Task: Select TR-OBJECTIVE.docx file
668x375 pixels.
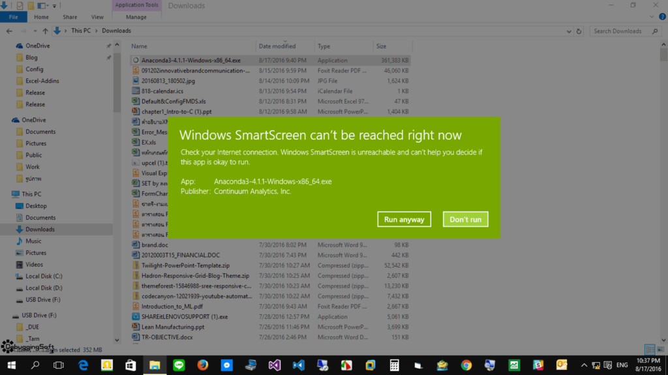Action: (167, 337)
